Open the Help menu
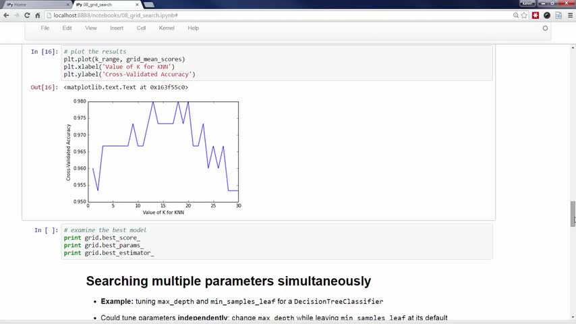 [193, 28]
